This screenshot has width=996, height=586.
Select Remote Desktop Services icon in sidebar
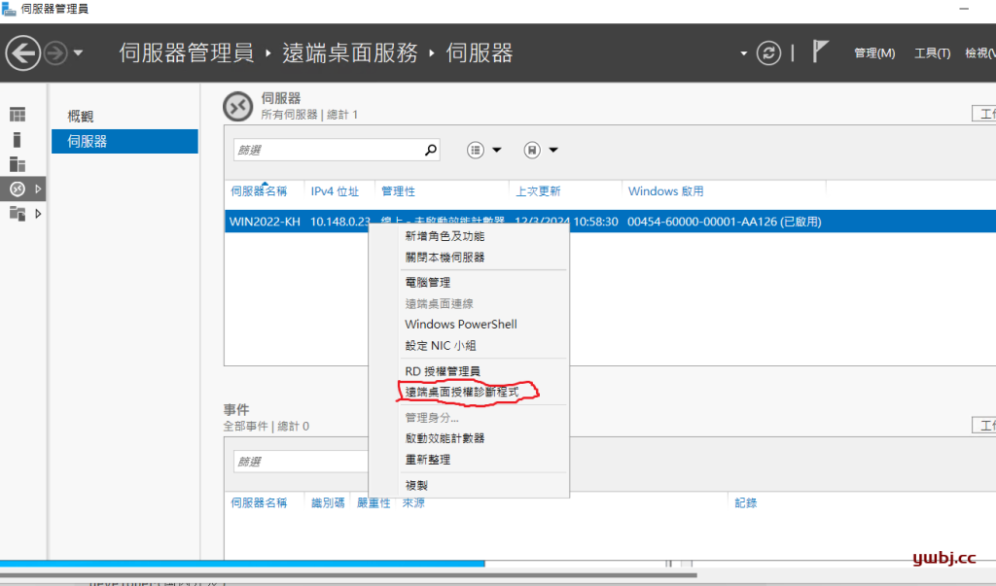18,189
